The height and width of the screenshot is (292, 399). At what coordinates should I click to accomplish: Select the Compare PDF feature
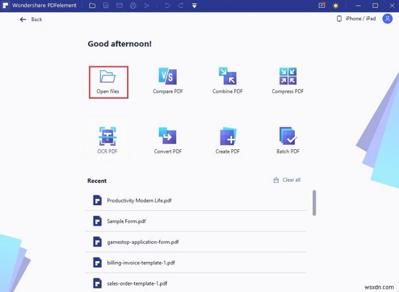(167, 80)
